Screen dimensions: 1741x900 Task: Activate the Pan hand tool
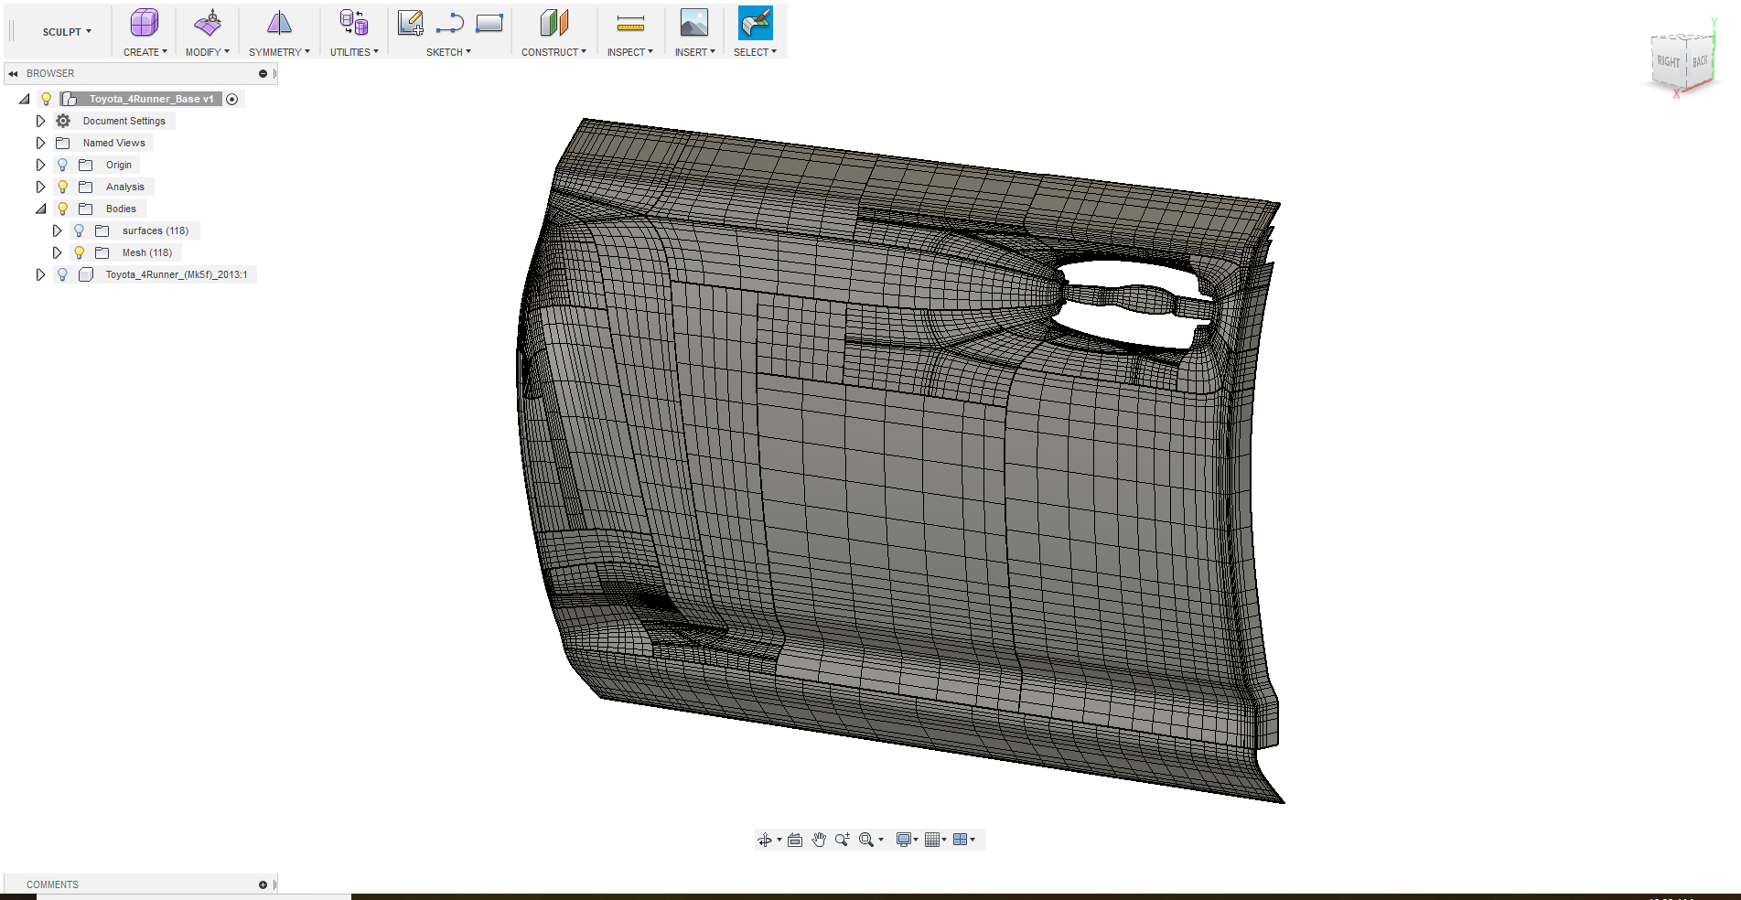point(819,840)
